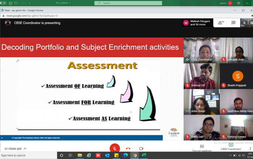
Task: Select Madhukar Reddy video tile
Action: click(236, 102)
